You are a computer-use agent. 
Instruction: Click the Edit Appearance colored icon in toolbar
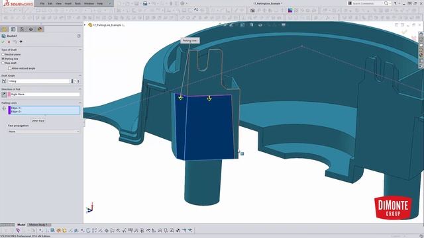(290, 11)
